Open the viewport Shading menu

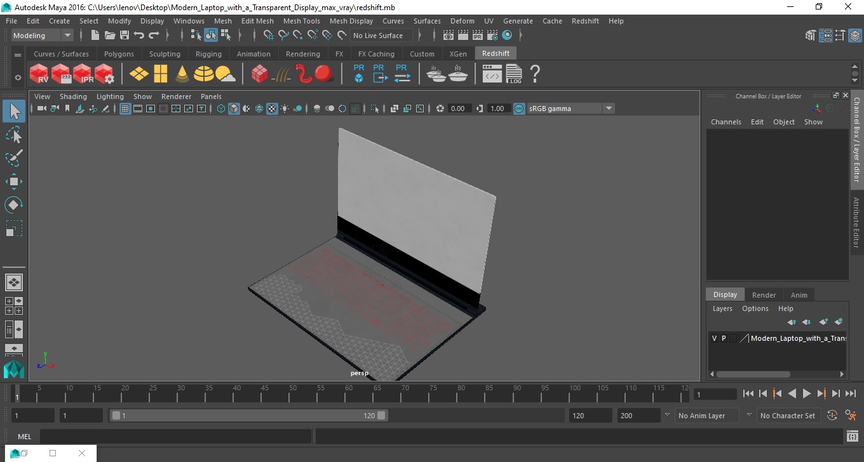[x=73, y=96]
